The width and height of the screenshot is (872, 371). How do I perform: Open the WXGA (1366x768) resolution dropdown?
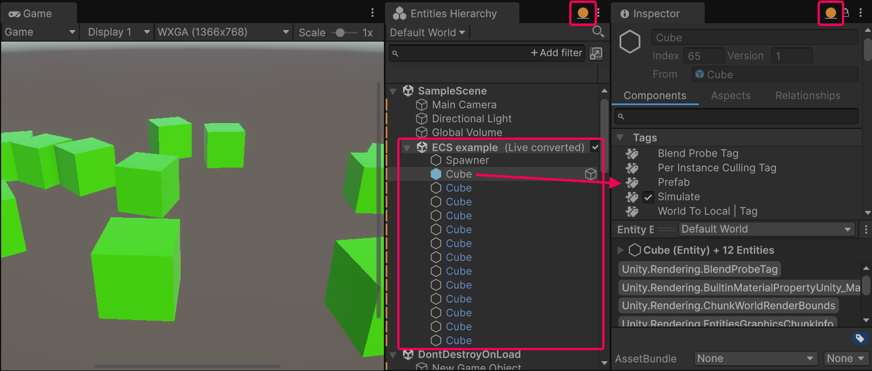pos(222,32)
